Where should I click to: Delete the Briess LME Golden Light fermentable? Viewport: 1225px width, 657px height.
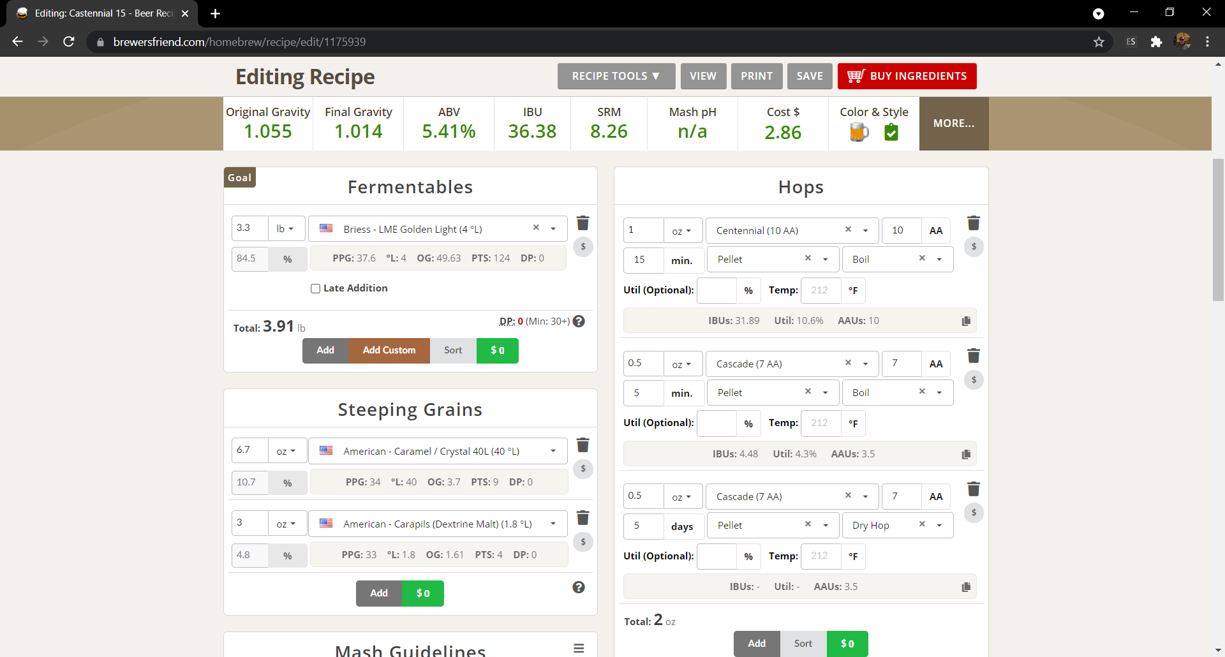pyautogui.click(x=583, y=223)
